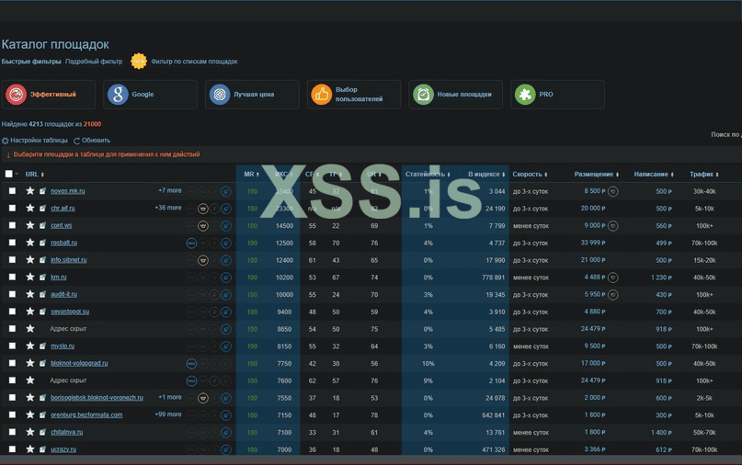Open the sevastopol.su site link
Viewport: 742px width, 465px height.
[70, 312]
